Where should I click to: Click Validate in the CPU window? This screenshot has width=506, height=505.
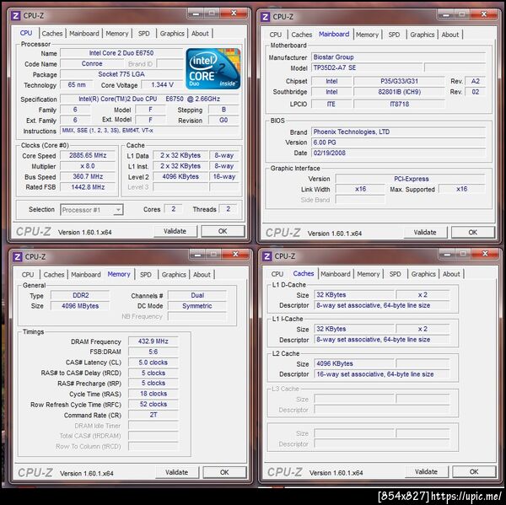click(175, 231)
